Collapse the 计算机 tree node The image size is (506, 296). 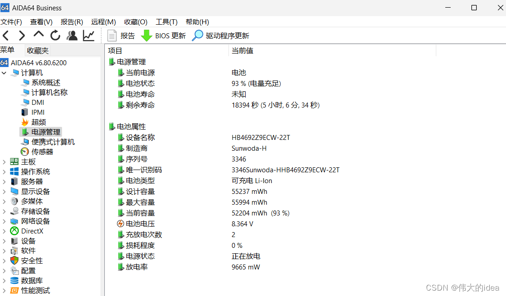coord(4,73)
